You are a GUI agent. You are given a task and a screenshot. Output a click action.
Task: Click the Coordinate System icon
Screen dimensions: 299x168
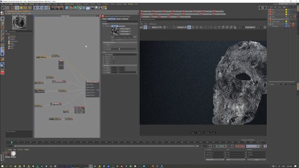coord(48,8)
